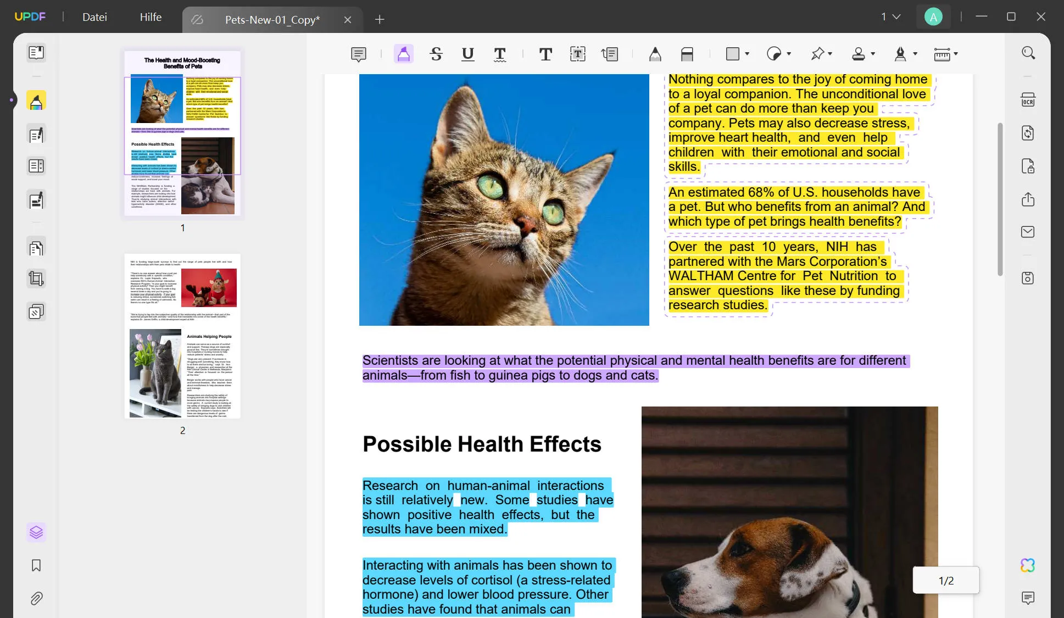Viewport: 1064px width, 618px height.
Task: Send the file by email
Action: 1028,232
